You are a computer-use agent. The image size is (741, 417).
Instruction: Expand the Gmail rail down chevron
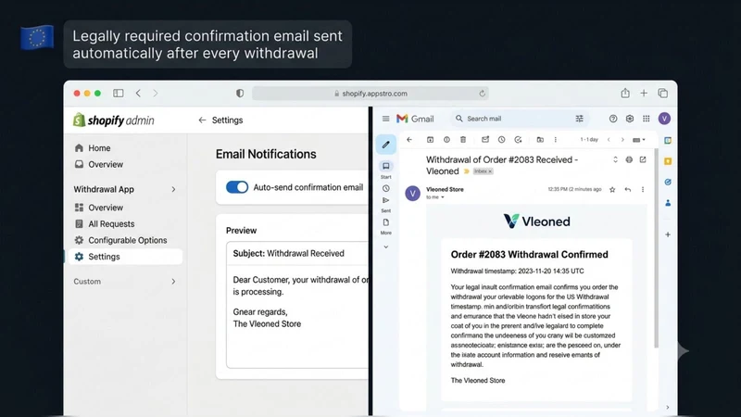(386, 246)
